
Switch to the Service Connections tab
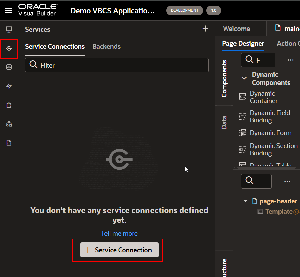point(55,46)
